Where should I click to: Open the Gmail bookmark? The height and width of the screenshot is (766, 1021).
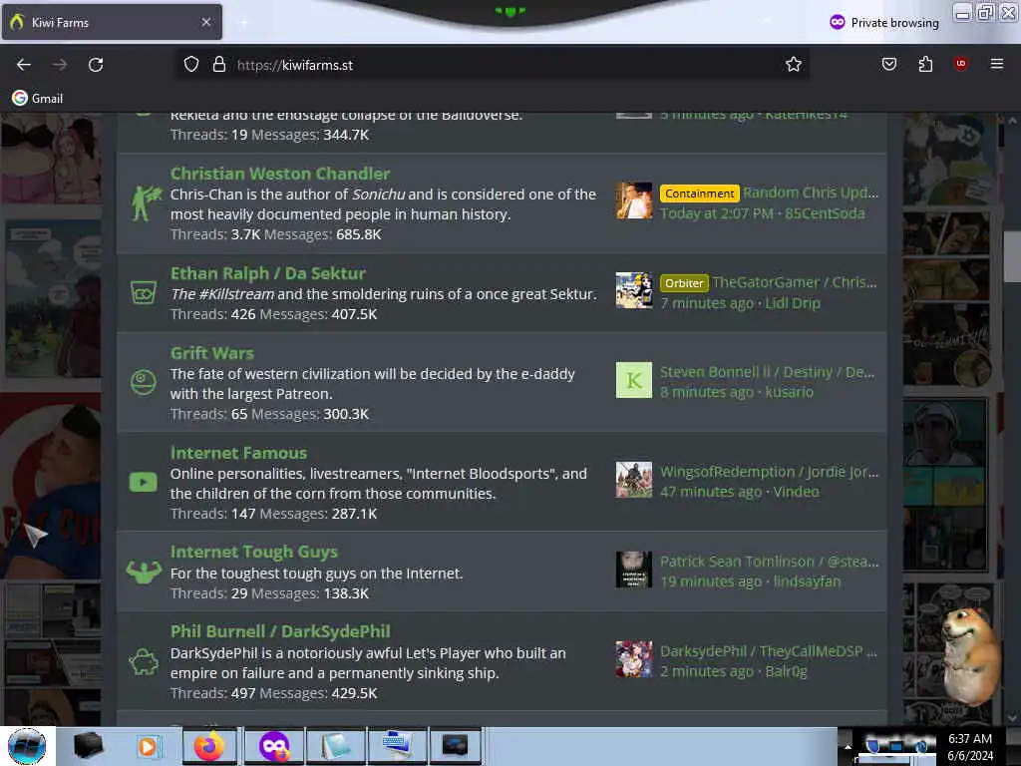(x=37, y=99)
